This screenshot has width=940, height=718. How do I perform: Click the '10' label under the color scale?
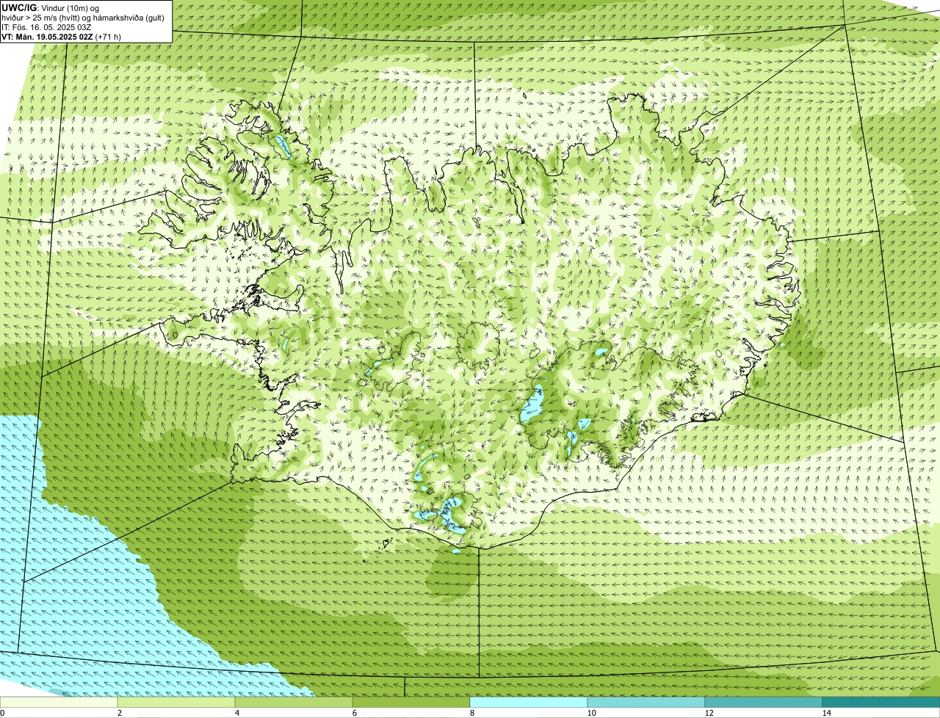coord(591,713)
